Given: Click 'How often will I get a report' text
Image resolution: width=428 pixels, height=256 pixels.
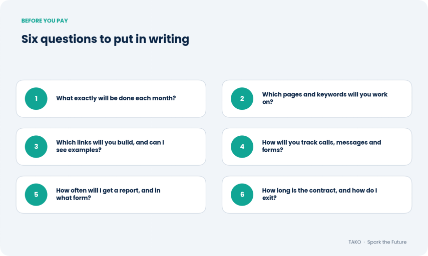Looking at the screenshot, I should (108, 194).
